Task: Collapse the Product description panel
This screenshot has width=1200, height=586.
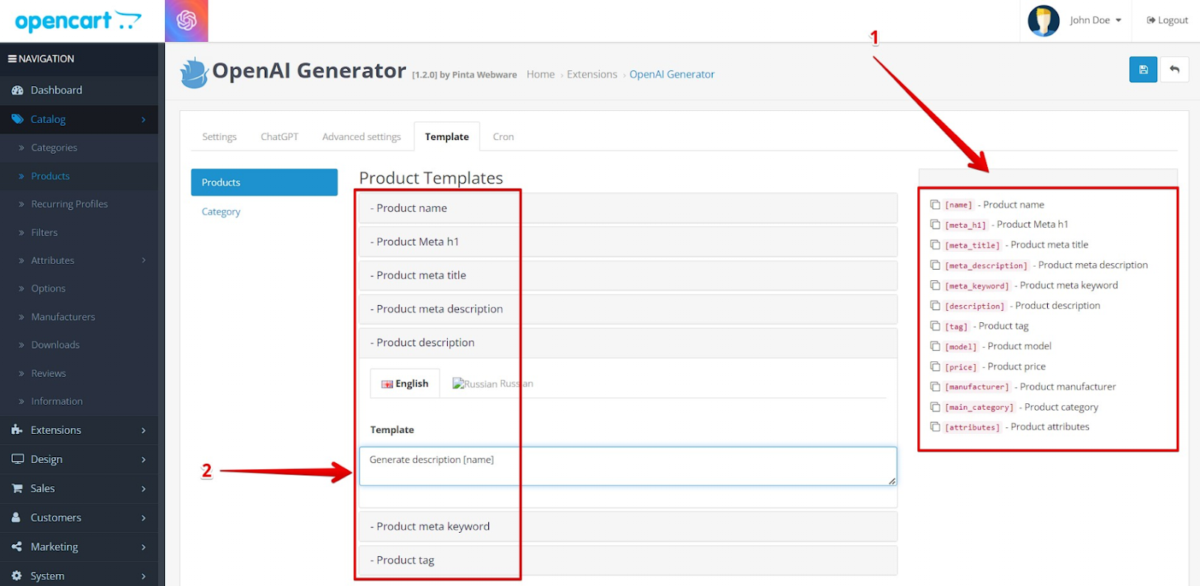Action: click(x=628, y=343)
